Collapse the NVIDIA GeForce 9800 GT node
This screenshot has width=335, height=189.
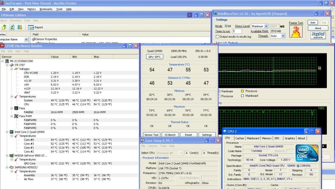coord(7,156)
